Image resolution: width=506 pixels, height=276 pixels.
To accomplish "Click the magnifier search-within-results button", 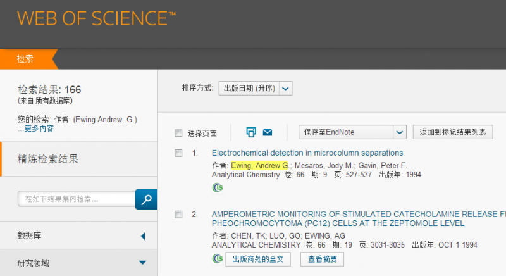I will coord(146,199).
